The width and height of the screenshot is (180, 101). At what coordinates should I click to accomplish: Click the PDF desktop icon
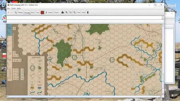[x=4, y=56]
